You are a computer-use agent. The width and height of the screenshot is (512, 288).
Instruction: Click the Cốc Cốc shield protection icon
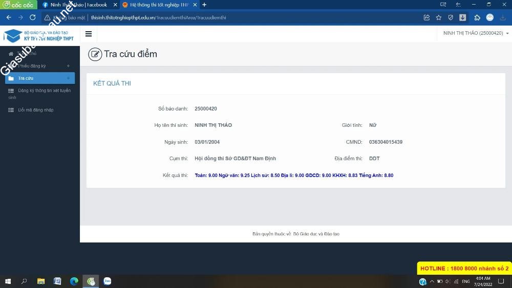(x=451, y=17)
